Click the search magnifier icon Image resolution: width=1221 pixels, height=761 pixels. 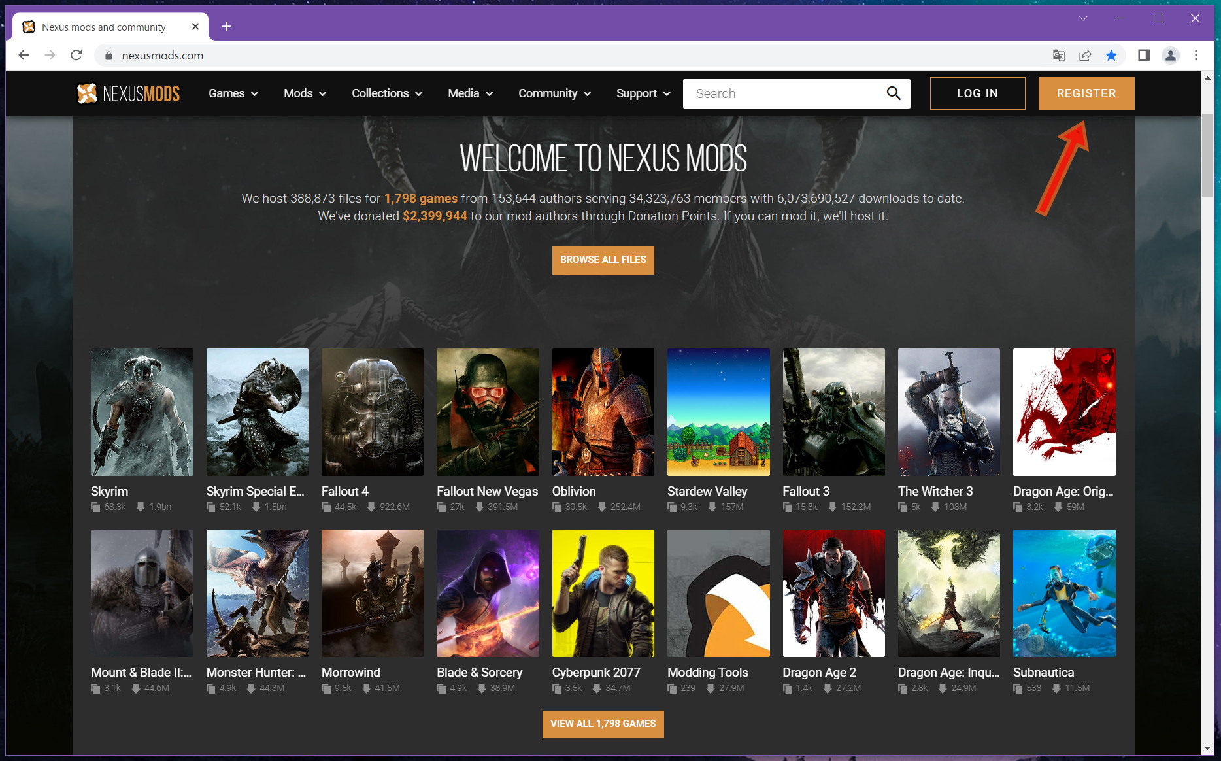[894, 93]
